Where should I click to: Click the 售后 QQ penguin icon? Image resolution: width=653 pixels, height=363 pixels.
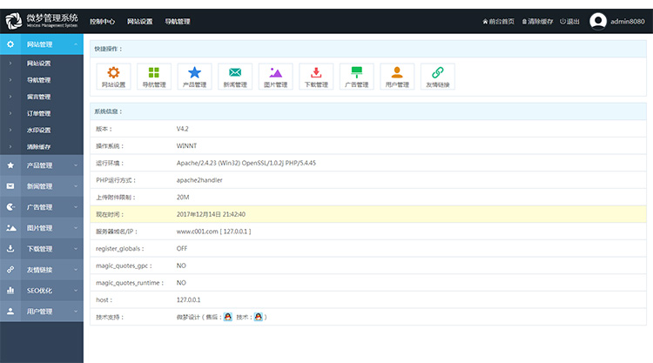228,317
